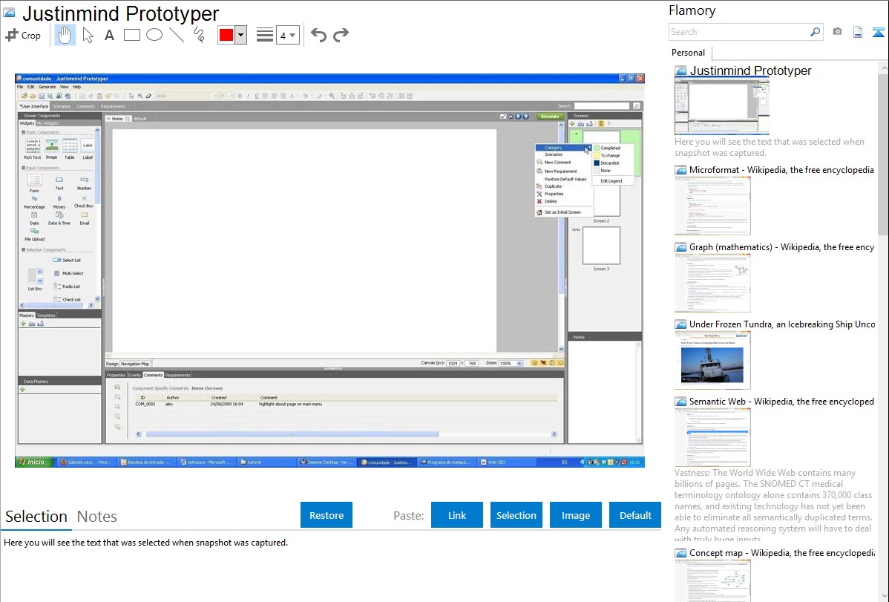Click the document page icon
889x602 pixels.
[858, 32]
